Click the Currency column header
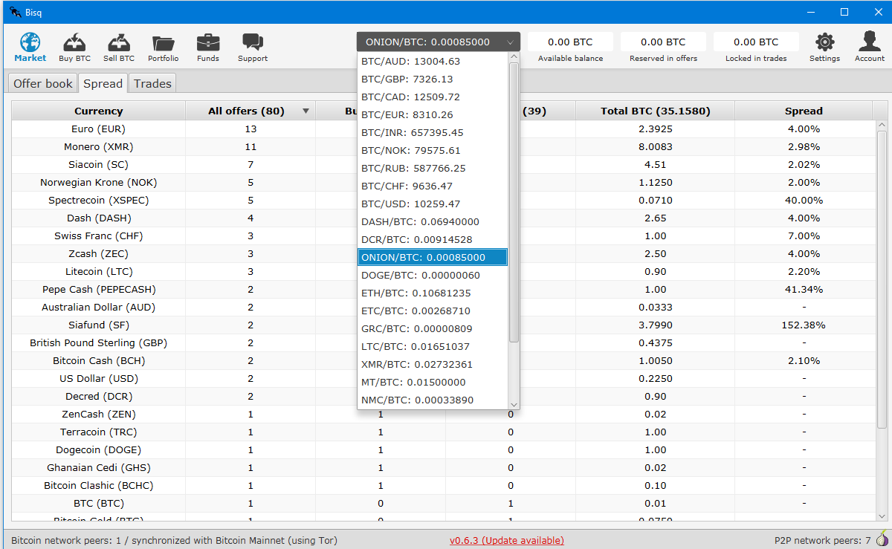The height and width of the screenshot is (549, 892). (x=98, y=111)
